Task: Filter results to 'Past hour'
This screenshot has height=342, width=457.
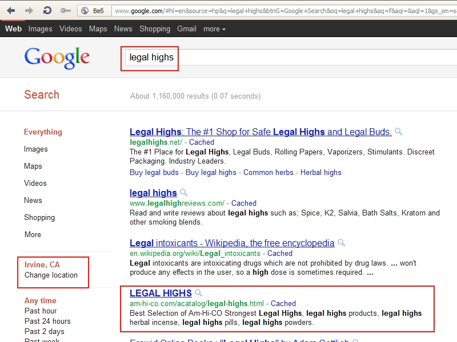Action: click(x=41, y=311)
